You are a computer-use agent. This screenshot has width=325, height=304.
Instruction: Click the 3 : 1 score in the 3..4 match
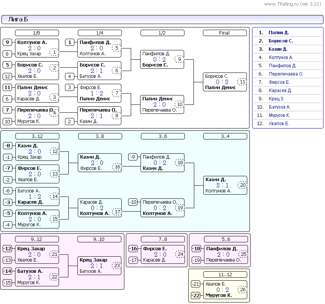tap(222, 185)
